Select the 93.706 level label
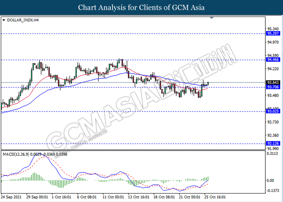Image resolution: width=283 pixels, height=202 pixels. (273, 87)
